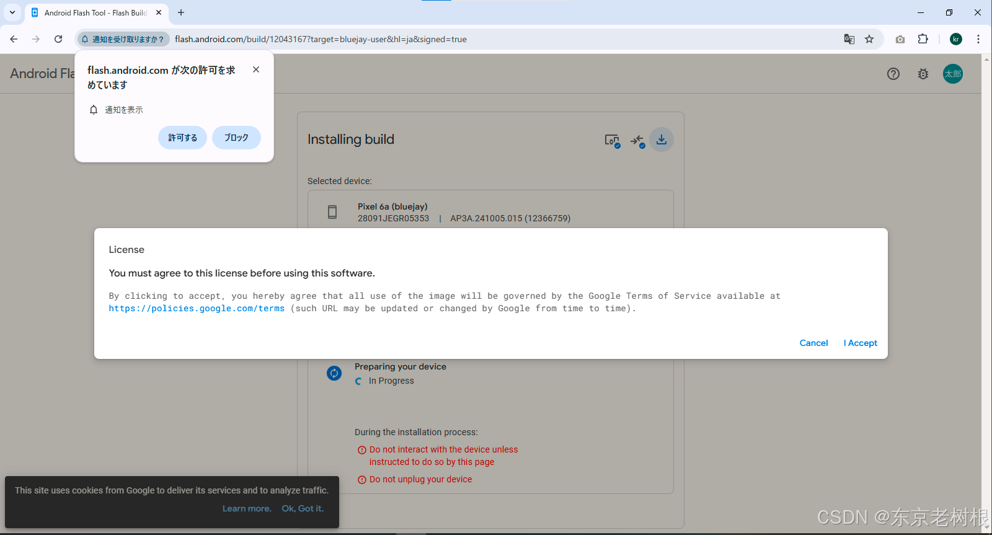This screenshot has width=992, height=535.
Task: Minimize the Chrome window
Action: 921,12
